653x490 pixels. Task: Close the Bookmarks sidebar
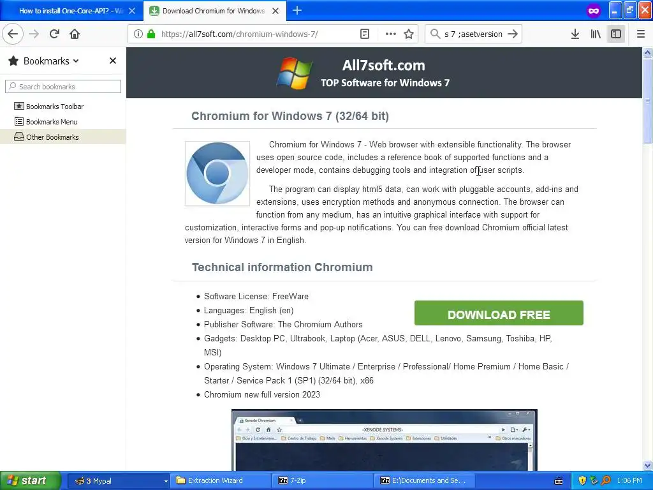[113, 61]
